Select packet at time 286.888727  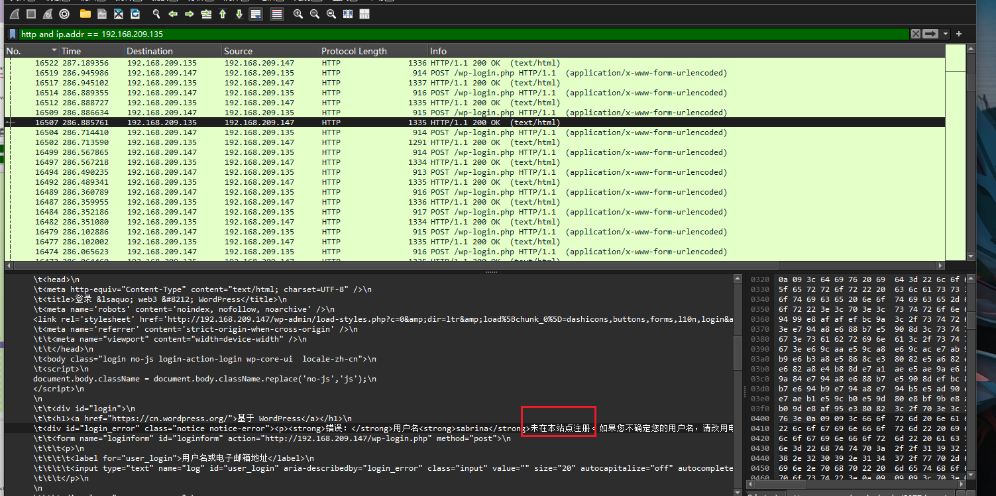pos(475,103)
